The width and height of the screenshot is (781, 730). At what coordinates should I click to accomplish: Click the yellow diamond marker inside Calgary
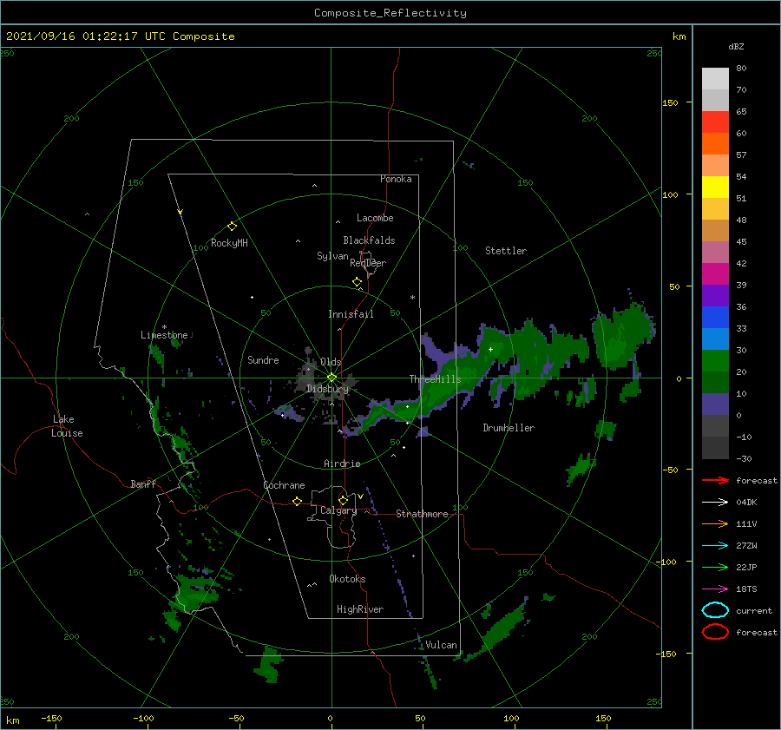[x=343, y=500]
